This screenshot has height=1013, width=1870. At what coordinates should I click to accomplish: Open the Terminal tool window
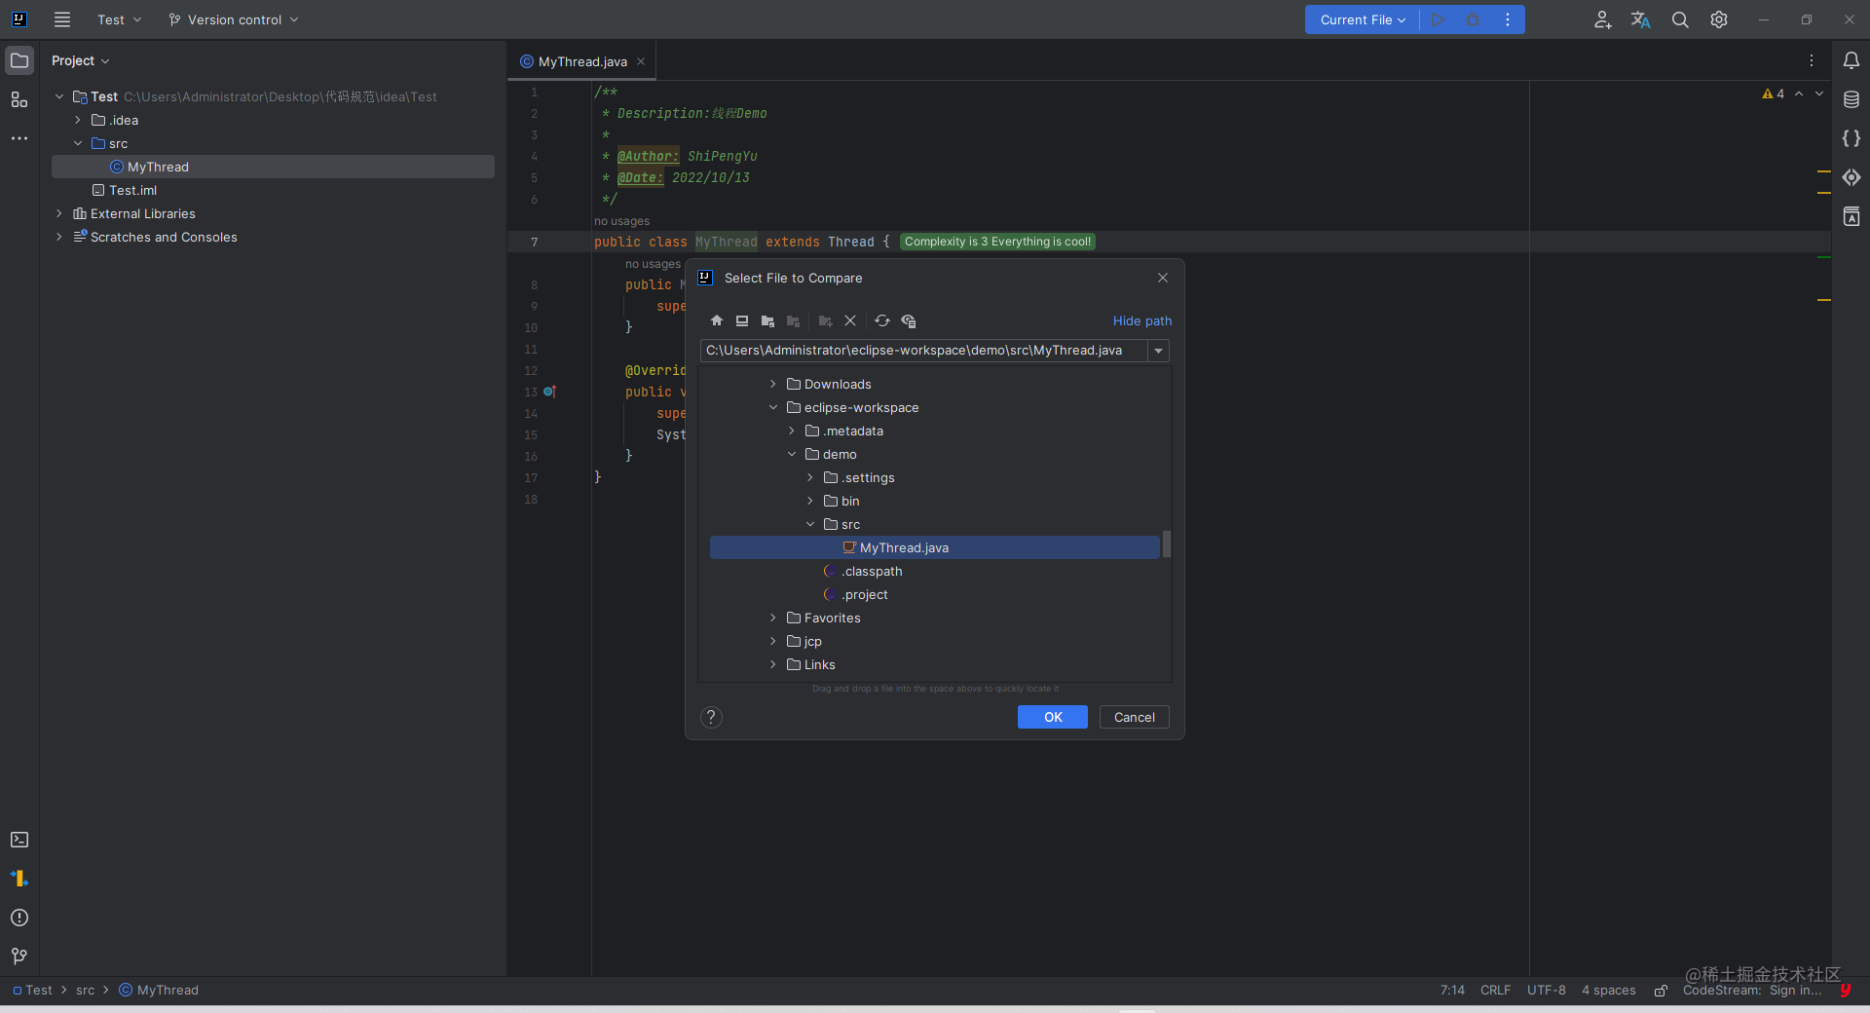click(x=19, y=840)
